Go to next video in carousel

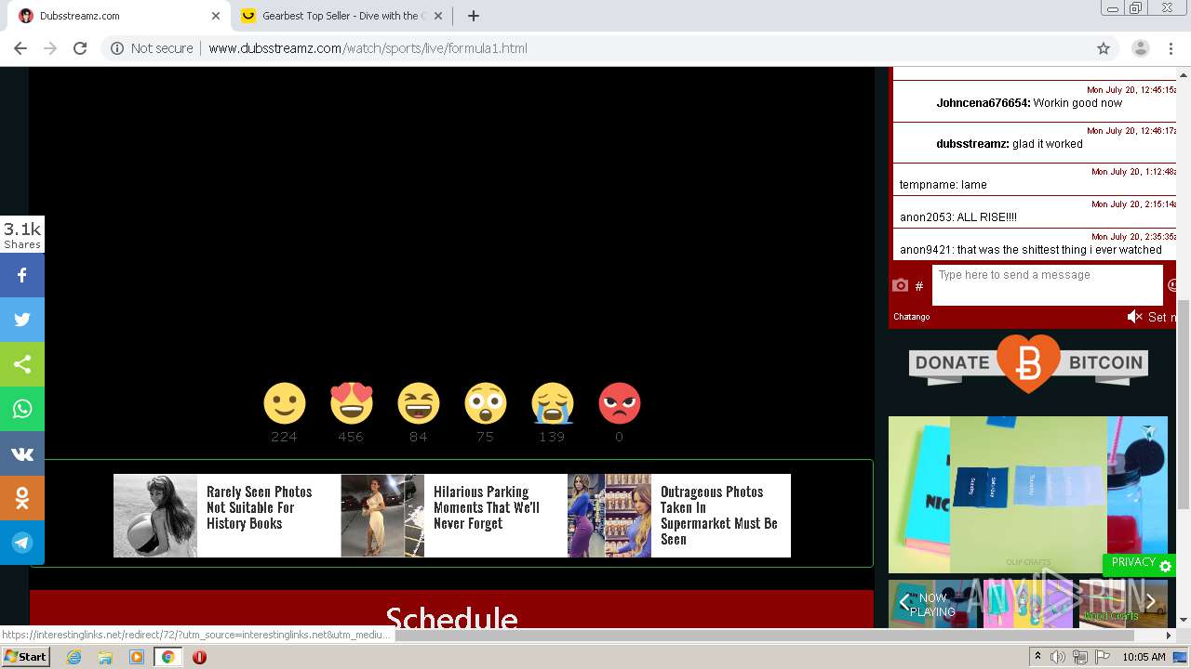click(1151, 602)
